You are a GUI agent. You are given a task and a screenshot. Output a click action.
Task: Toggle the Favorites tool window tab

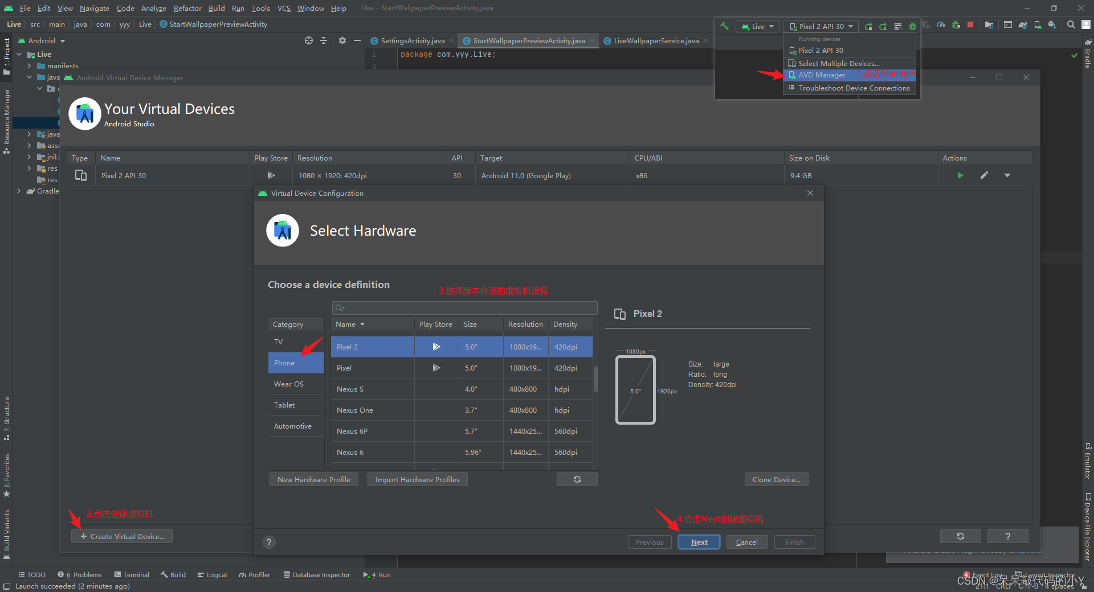[x=7, y=475]
